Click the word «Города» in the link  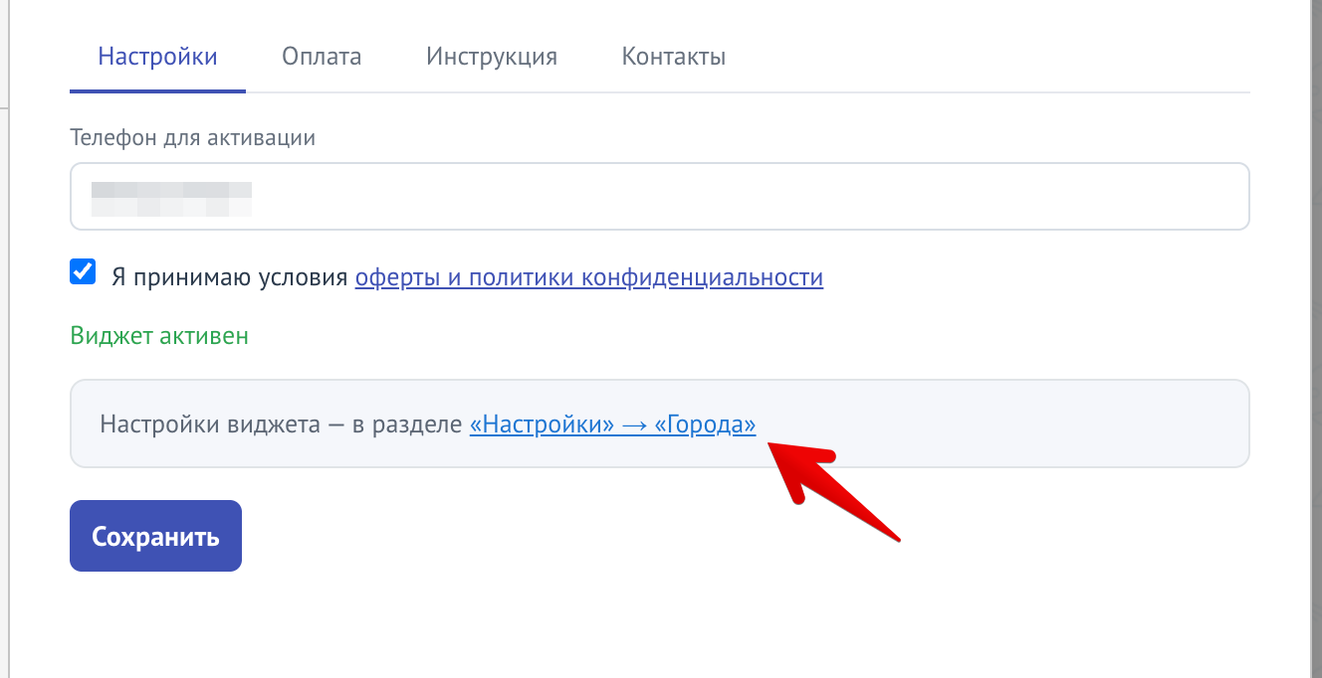click(705, 425)
